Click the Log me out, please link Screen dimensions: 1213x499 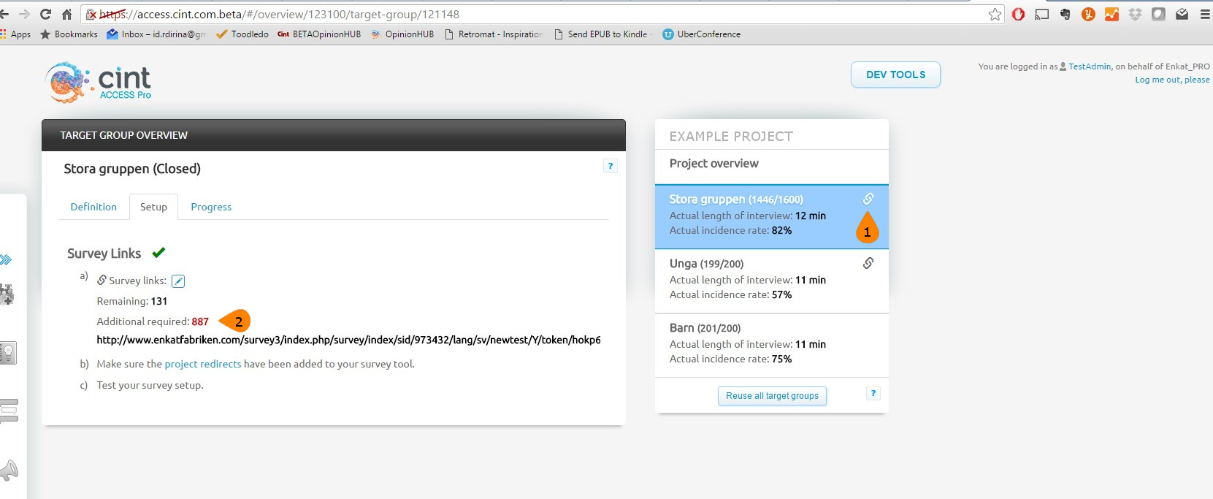[x=1171, y=80]
